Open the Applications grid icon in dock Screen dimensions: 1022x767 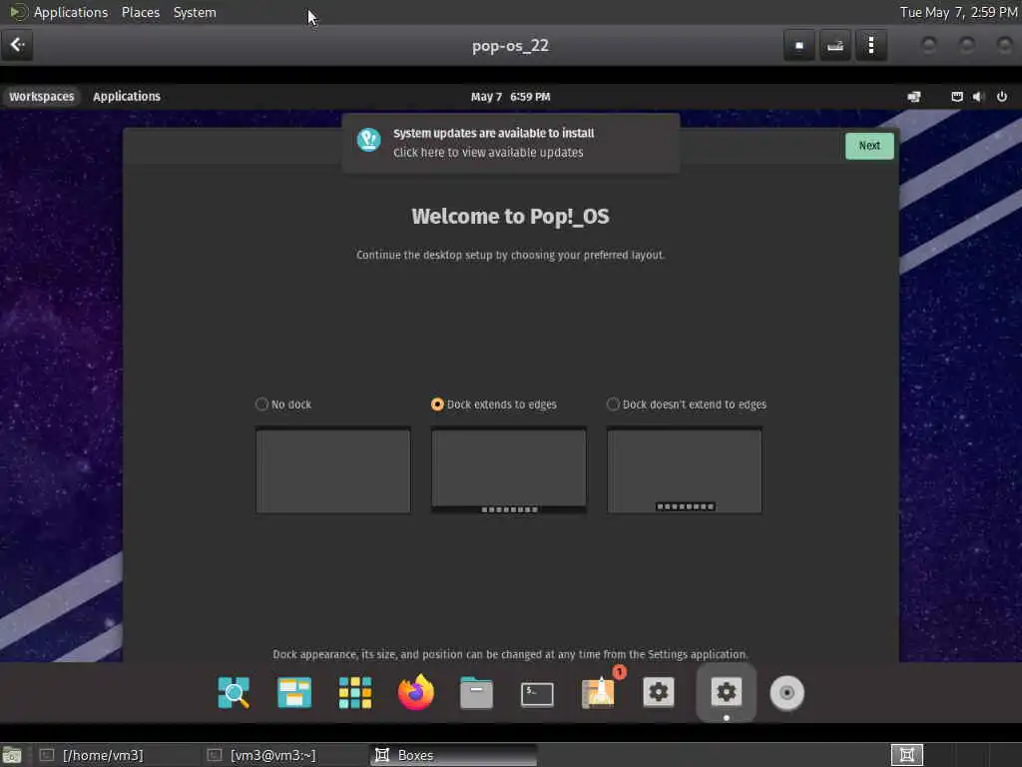tap(355, 693)
